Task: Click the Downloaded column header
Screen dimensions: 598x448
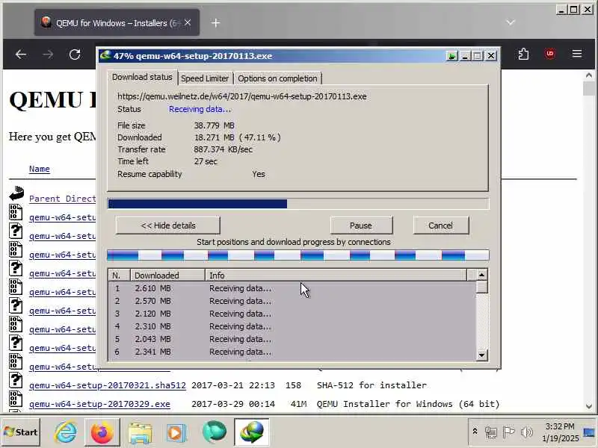Action: click(167, 275)
